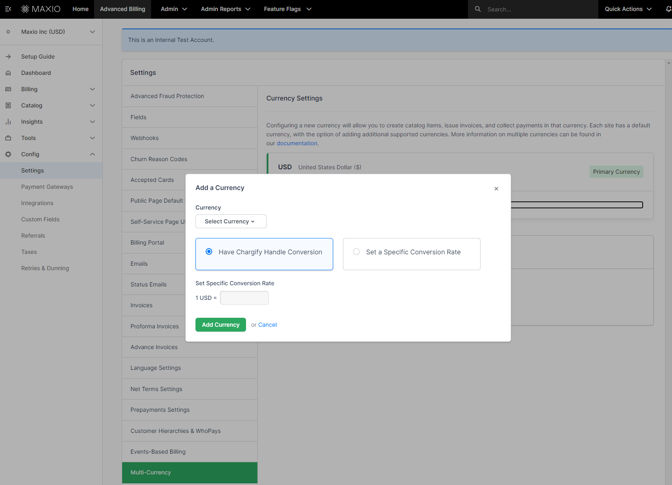Open the Select Currency dropdown
This screenshot has height=485, width=672.
(231, 221)
